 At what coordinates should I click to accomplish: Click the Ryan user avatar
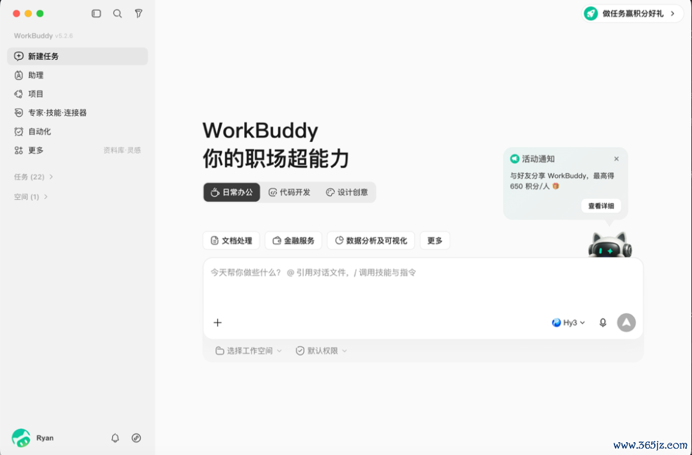click(21, 438)
